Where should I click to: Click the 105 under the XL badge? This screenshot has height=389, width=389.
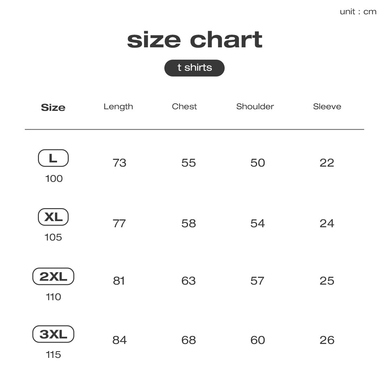click(x=53, y=237)
